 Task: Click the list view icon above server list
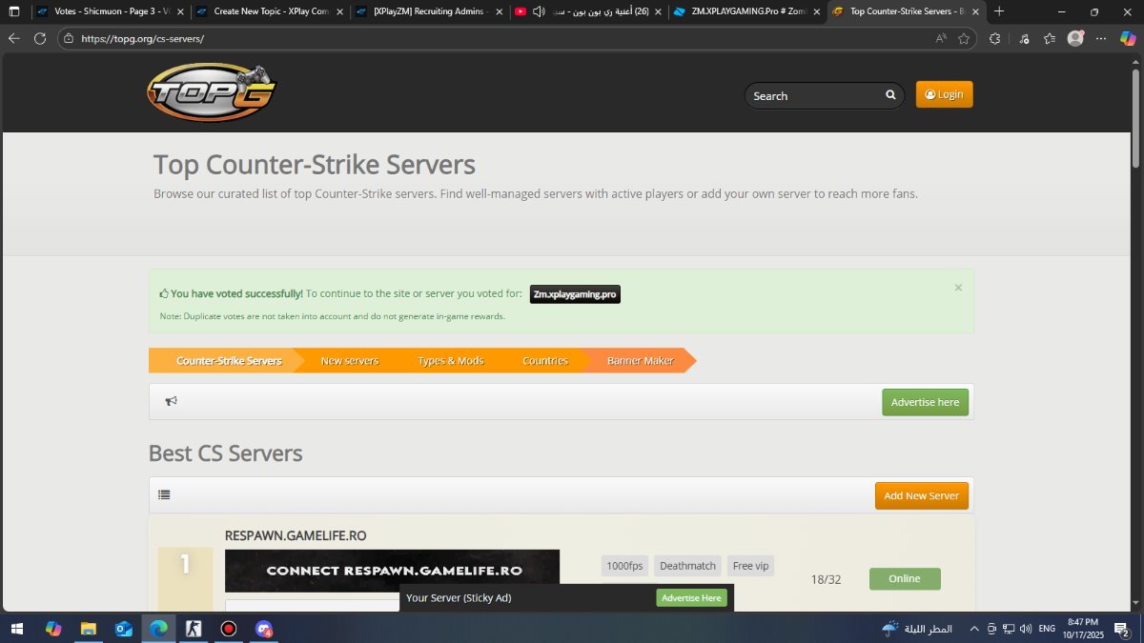click(165, 495)
